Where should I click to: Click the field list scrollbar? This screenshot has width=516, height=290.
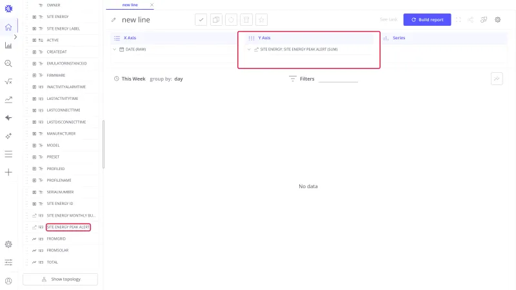coord(104,144)
